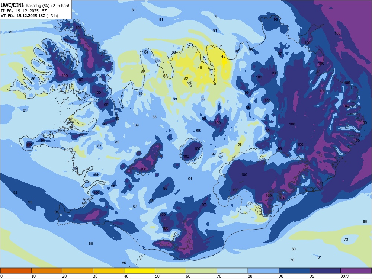Image resolution: width=372 pixels, height=279 pixels.
Task: Click the 40–50% bright yellow legend swatch
Action: click(139, 271)
